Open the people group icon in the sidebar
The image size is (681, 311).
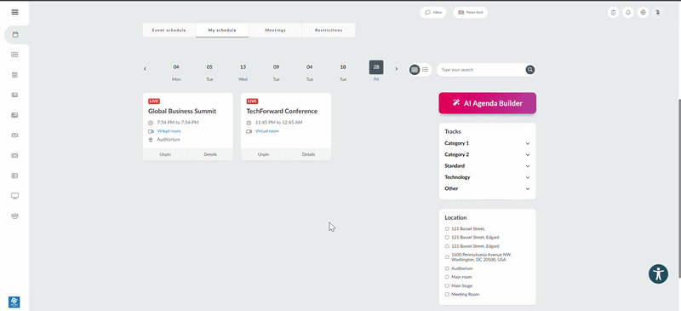[14, 216]
